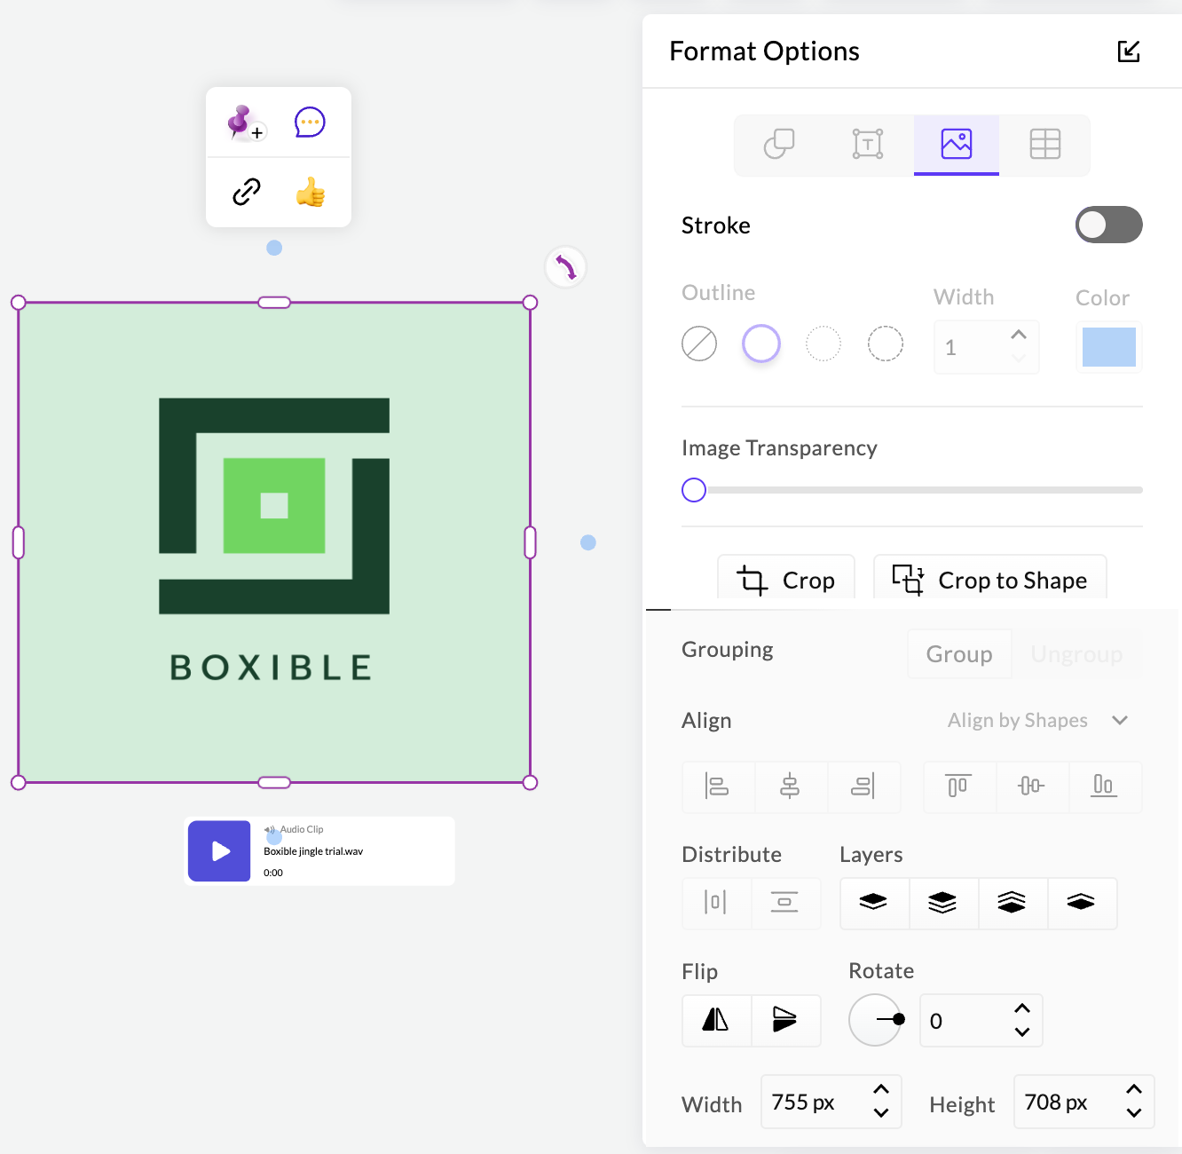1182x1154 pixels.
Task: Distribute objects horizontally
Action: pos(716,903)
